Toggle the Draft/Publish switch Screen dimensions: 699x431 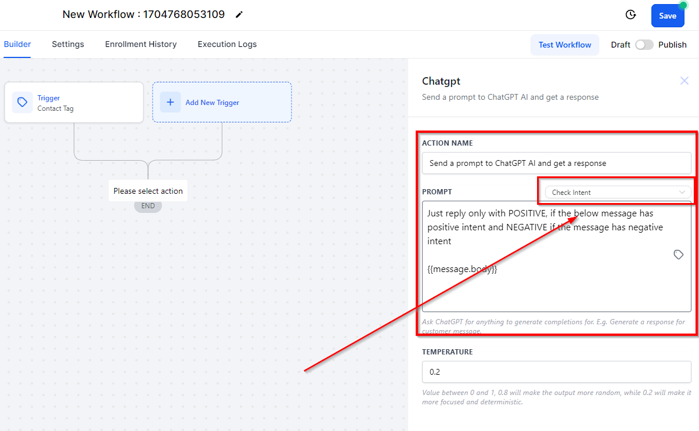[644, 45]
